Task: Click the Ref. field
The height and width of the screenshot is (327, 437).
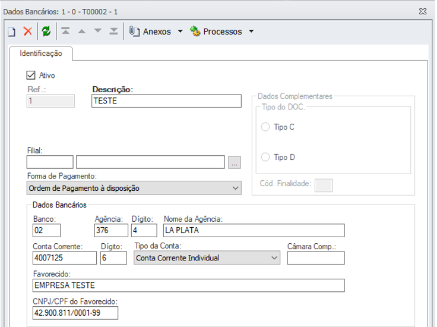Action: pos(50,100)
